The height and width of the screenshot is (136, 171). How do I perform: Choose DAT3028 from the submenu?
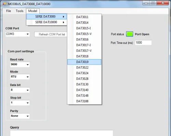[x=84, y=79]
